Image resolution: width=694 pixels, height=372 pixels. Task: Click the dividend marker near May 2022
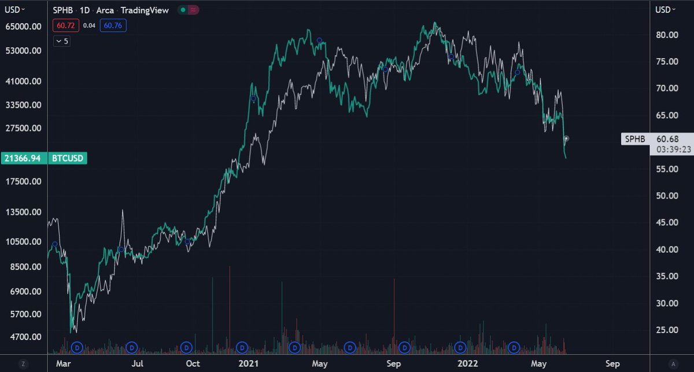coord(514,348)
